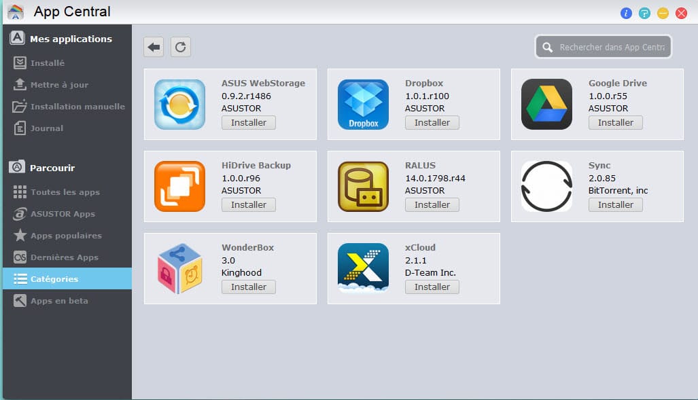Click the BitTorrent, inc developer text

[618, 190]
